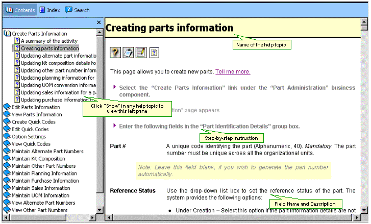Click the clipboard icon button
371x224 pixels.
click(x=128, y=53)
